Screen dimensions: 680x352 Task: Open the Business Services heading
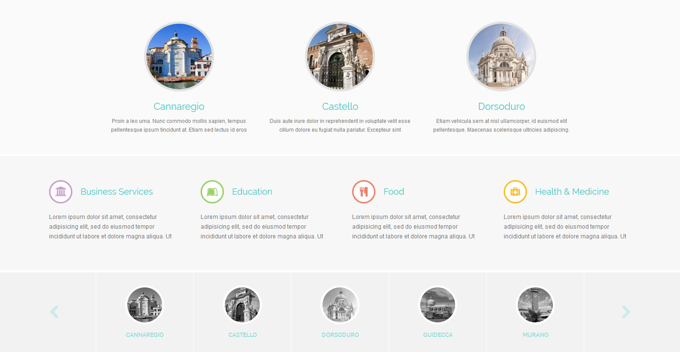pos(117,192)
